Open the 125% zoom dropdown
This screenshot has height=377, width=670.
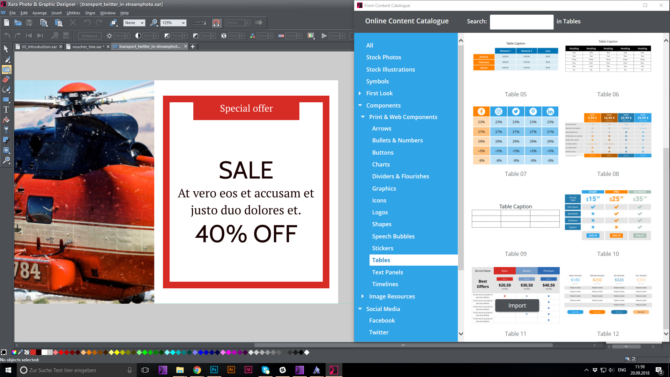pyautogui.click(x=183, y=23)
